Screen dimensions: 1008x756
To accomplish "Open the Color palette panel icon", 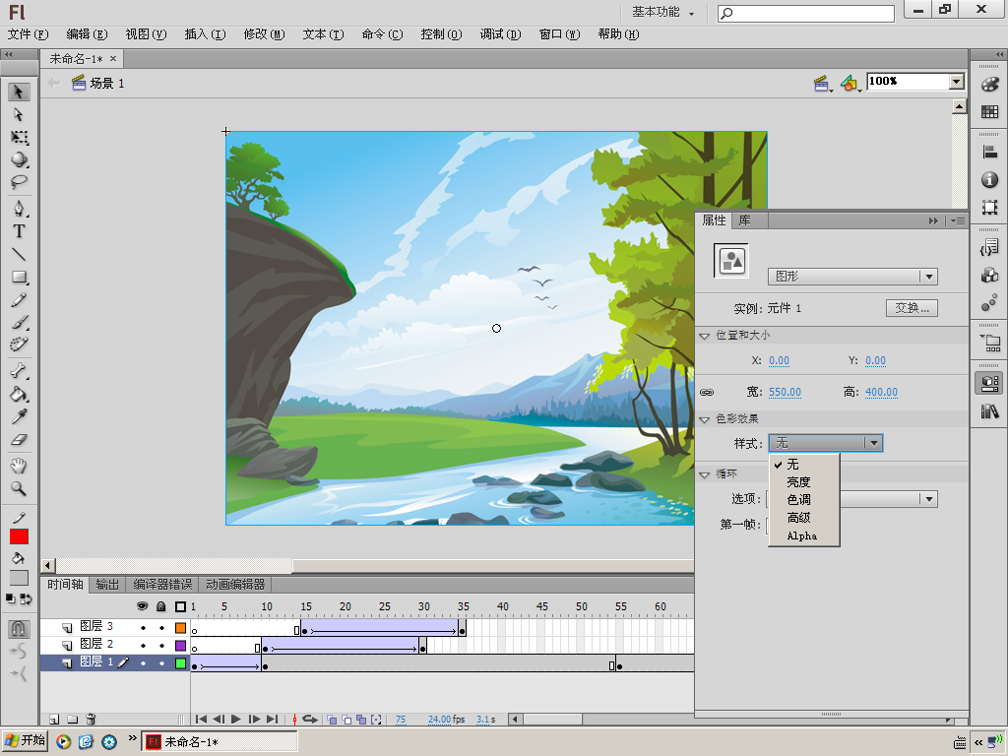I will pos(990,85).
